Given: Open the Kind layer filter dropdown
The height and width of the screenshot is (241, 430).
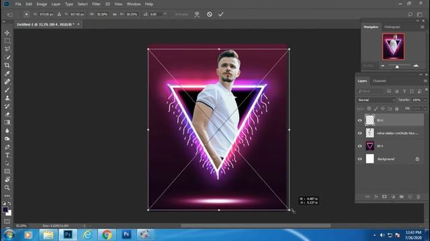Looking at the screenshot, I should pos(370,91).
